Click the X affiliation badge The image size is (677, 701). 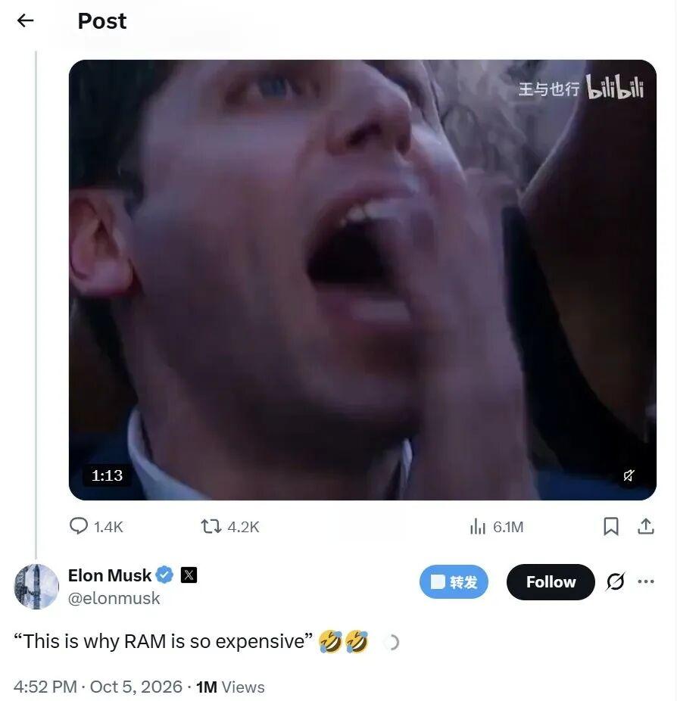tap(189, 575)
